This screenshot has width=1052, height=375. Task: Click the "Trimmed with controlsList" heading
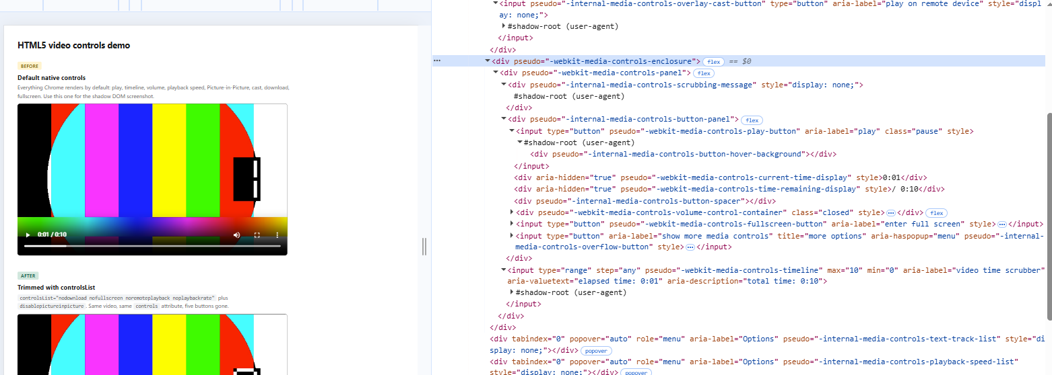(57, 288)
